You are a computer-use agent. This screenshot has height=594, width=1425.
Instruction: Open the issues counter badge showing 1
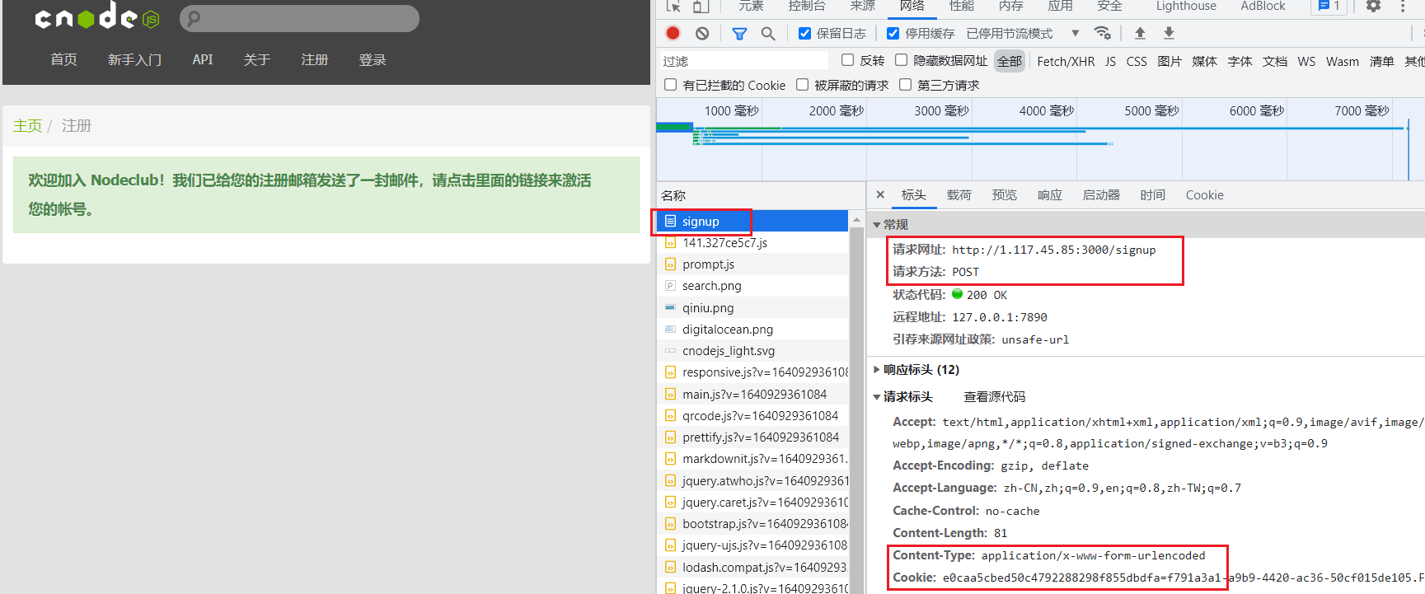[x=1329, y=6]
